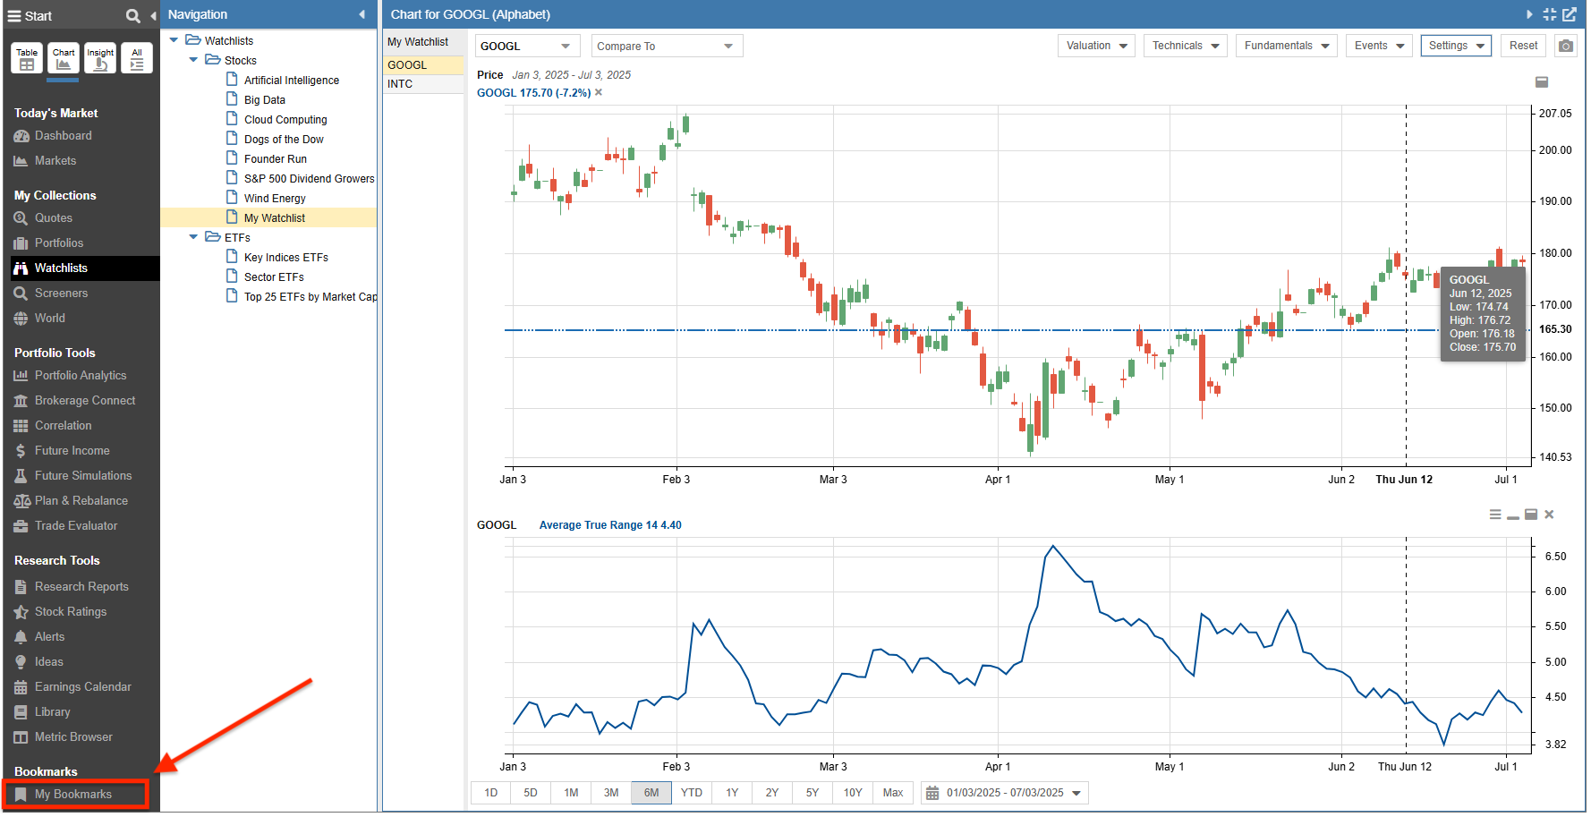Screen dimensions: 1591x817
Task: Collapse the ETFs folder
Action: pos(193,237)
